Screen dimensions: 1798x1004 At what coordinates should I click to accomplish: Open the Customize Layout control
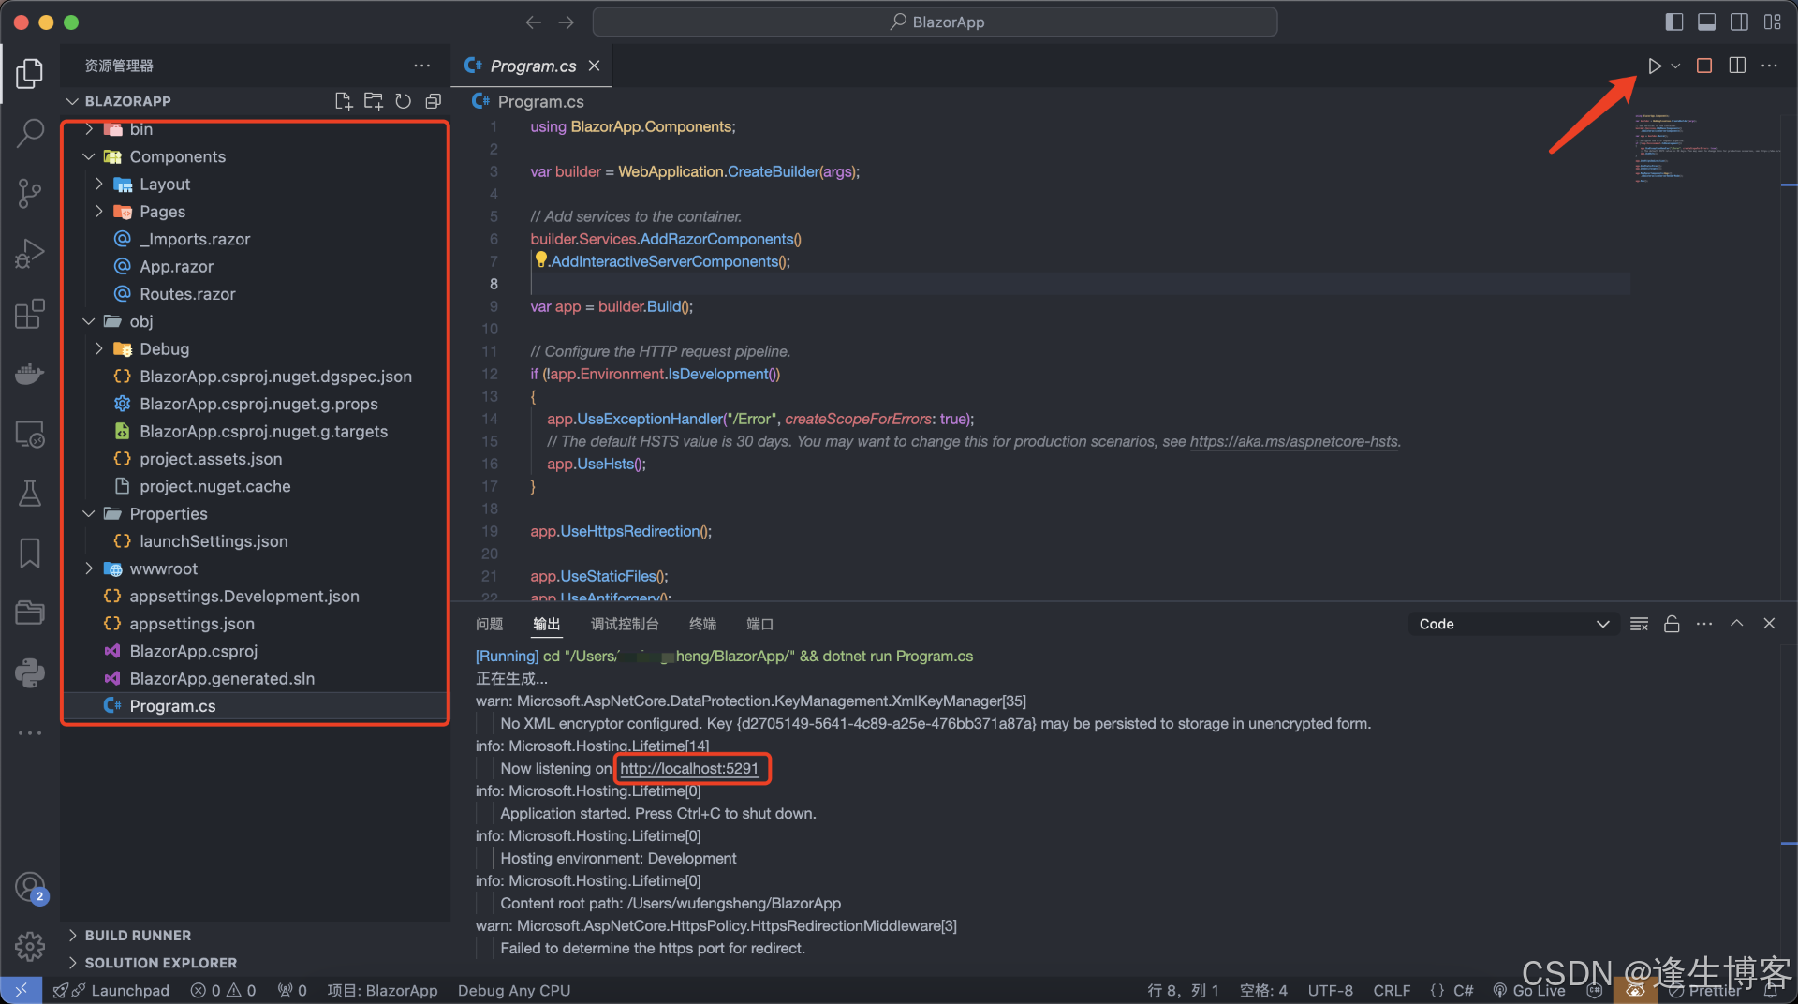pos(1772,22)
